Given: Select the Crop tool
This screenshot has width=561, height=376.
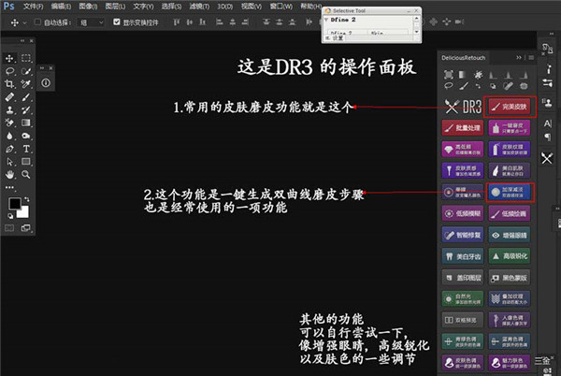Looking at the screenshot, I should point(9,83).
